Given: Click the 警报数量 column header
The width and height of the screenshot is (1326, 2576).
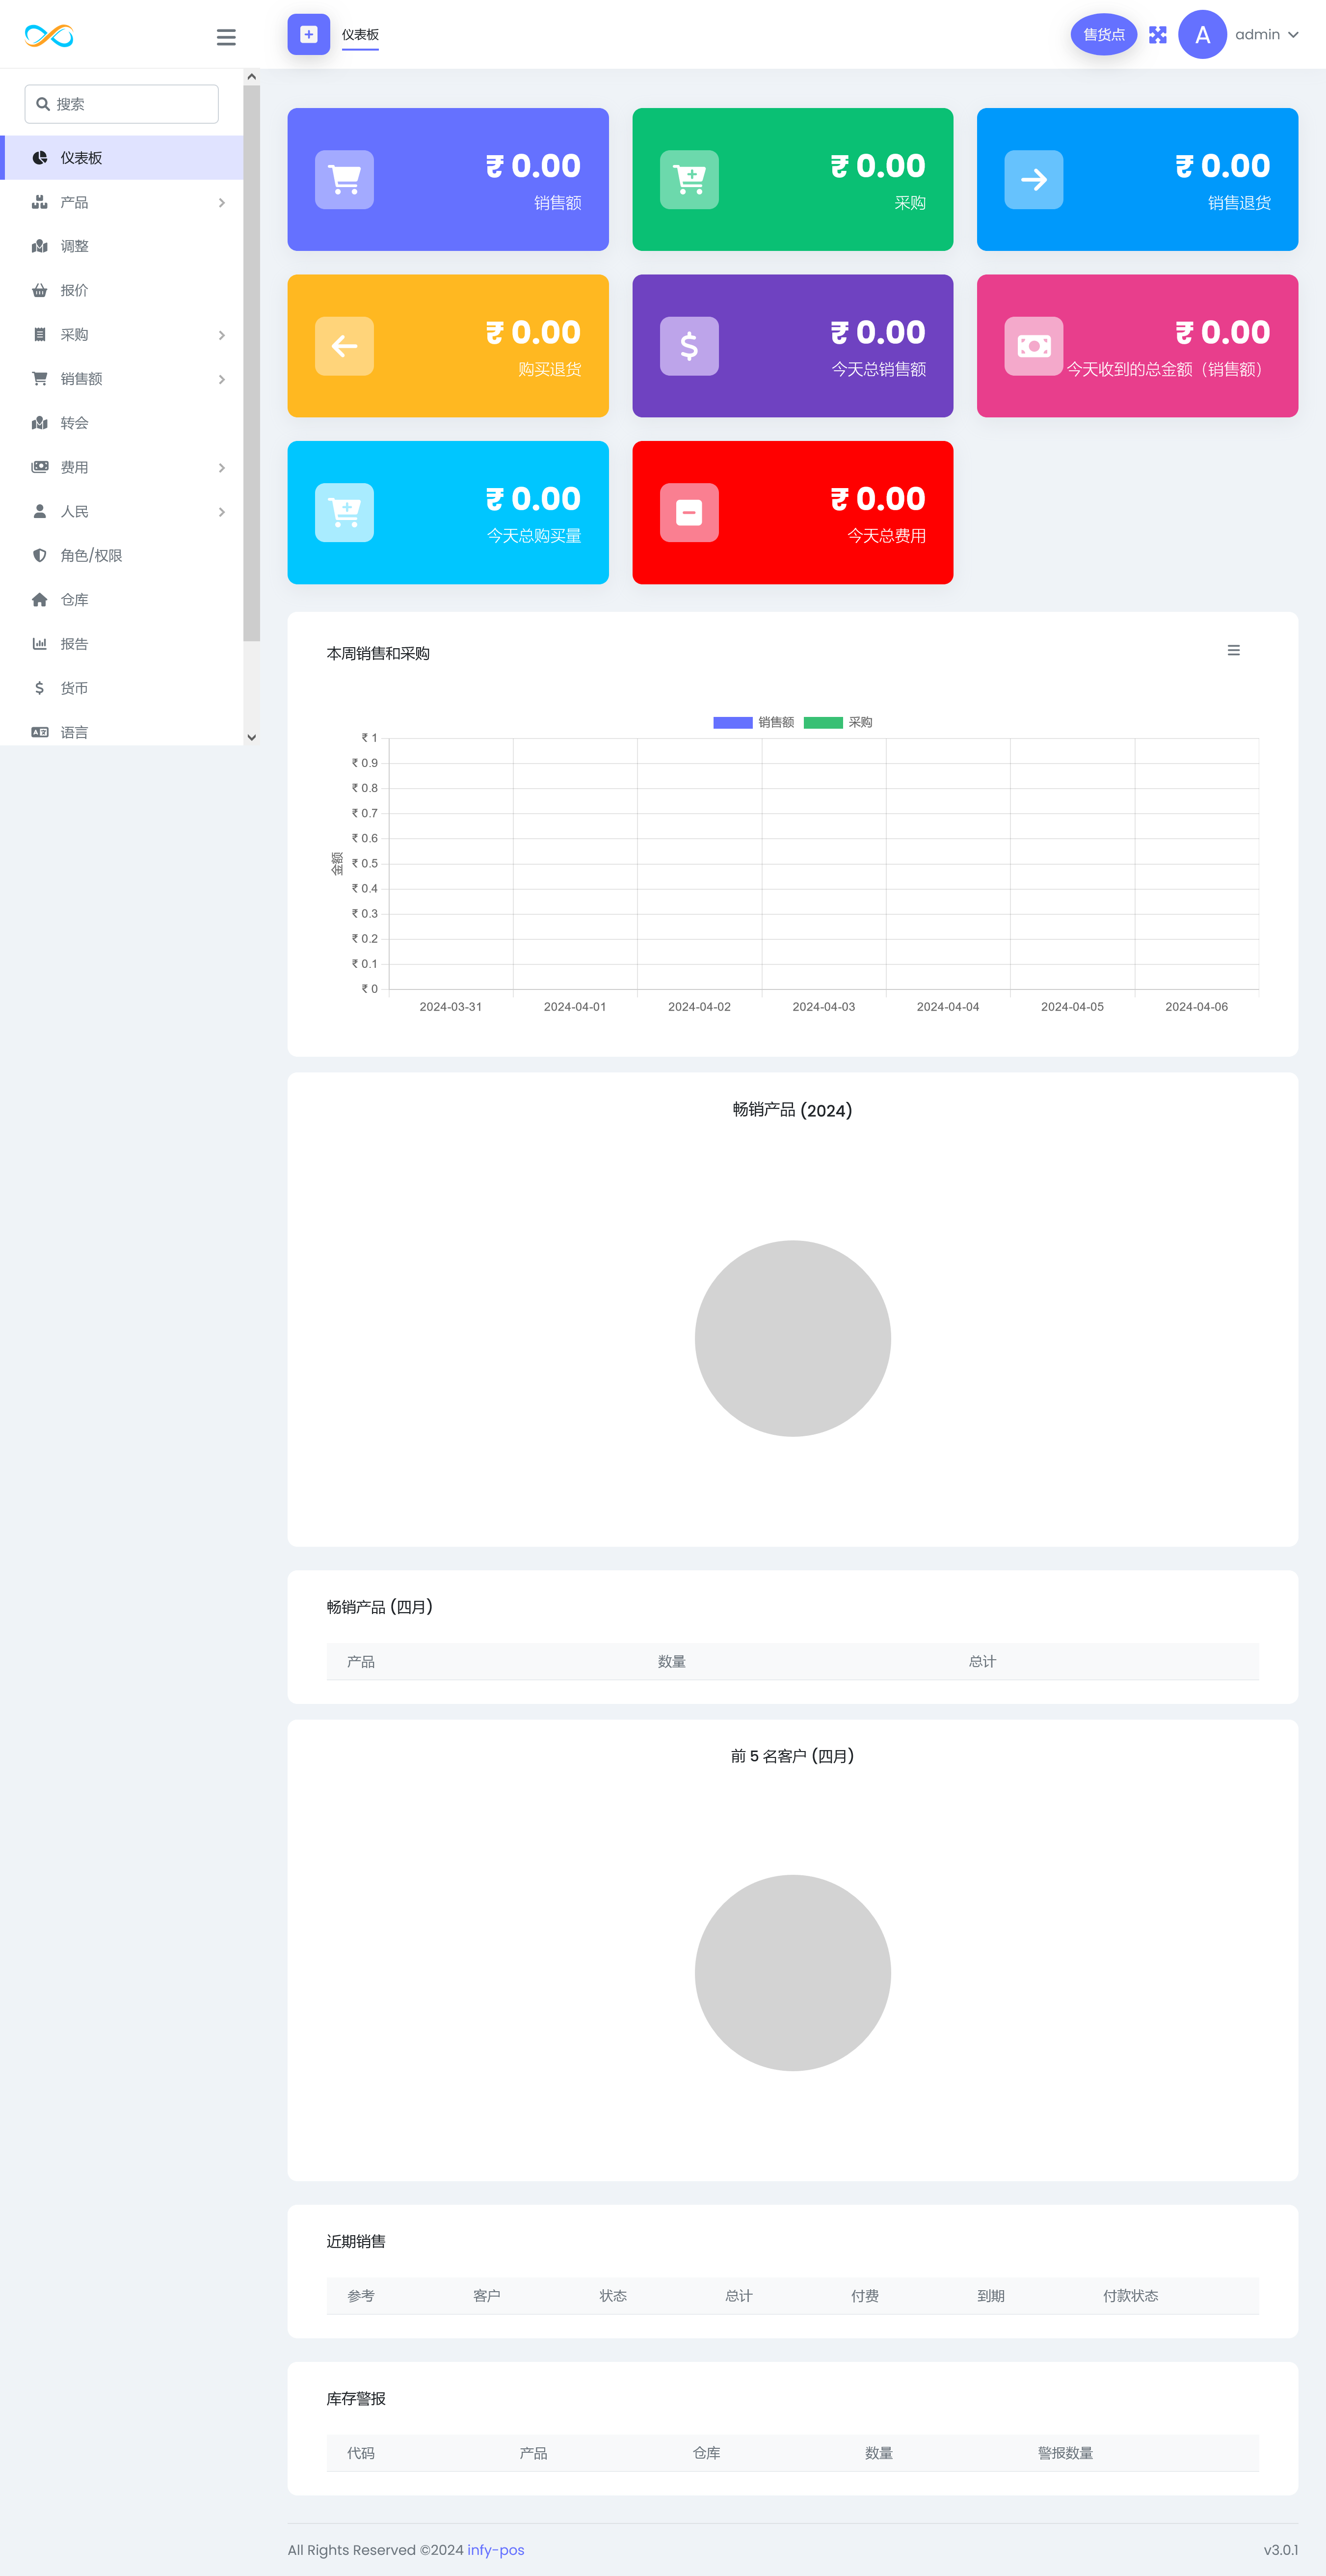Looking at the screenshot, I should [1065, 2453].
